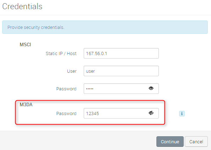Click the Credentials dialog title

[x=22, y=6]
